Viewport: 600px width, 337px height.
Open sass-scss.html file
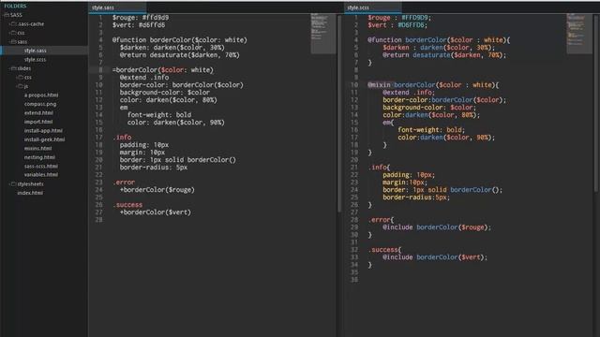click(41, 167)
